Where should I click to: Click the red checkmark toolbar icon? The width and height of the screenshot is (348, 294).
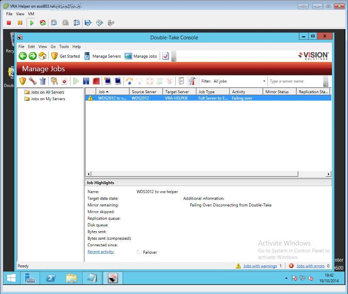(x=166, y=56)
